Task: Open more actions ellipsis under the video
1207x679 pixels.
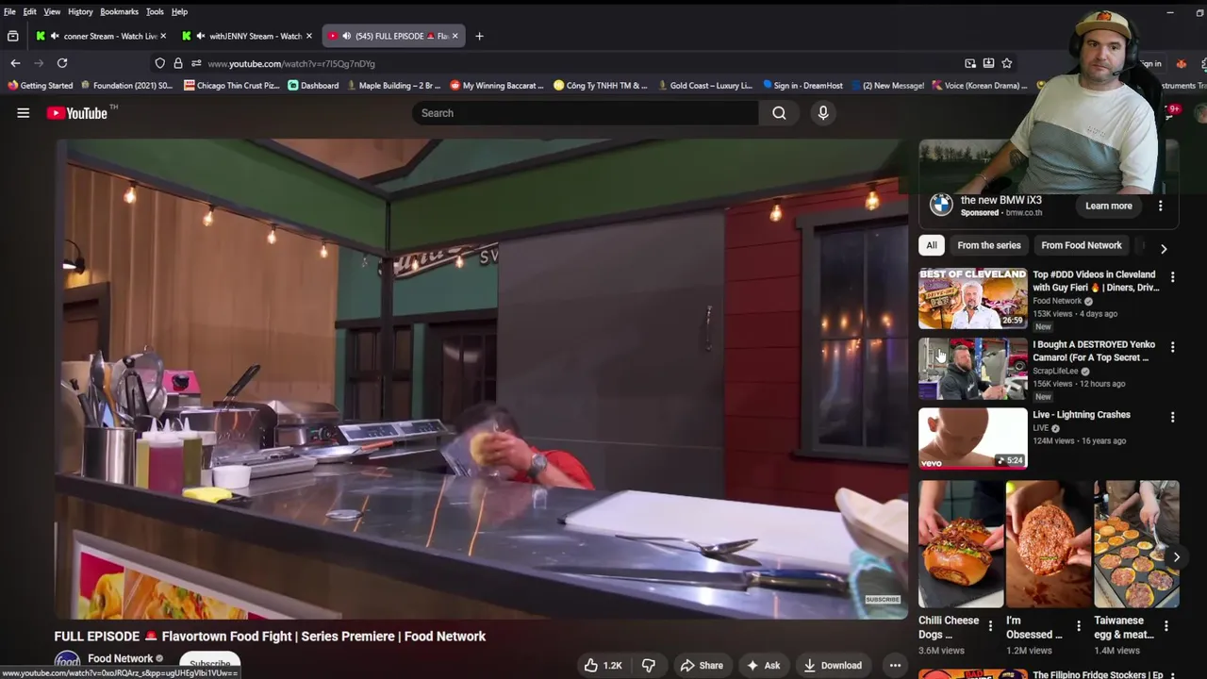Action: 895,665
